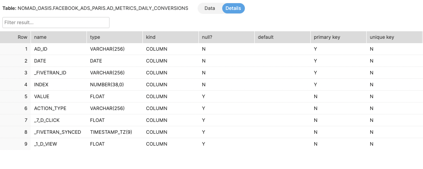Click the Filter result input field
Viewport: 423px width, 169px height.
(x=56, y=23)
